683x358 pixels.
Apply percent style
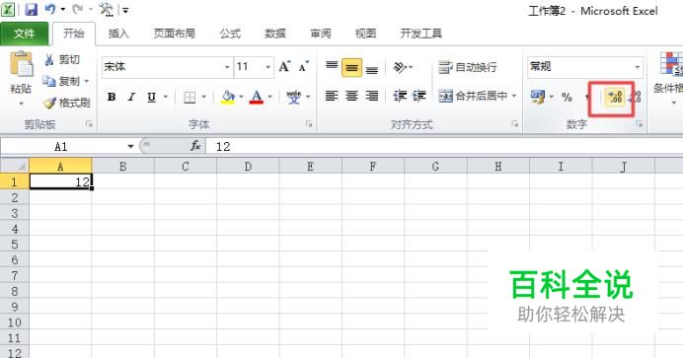[x=567, y=97]
